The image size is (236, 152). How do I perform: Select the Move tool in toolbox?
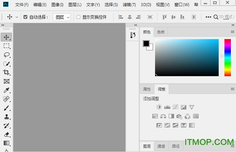point(6,37)
